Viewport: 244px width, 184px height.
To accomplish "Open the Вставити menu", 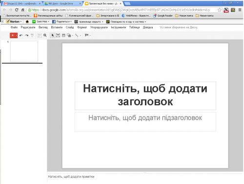I will coord(57,27).
